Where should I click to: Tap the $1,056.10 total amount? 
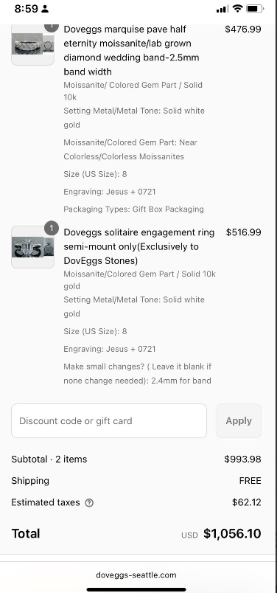point(232,533)
